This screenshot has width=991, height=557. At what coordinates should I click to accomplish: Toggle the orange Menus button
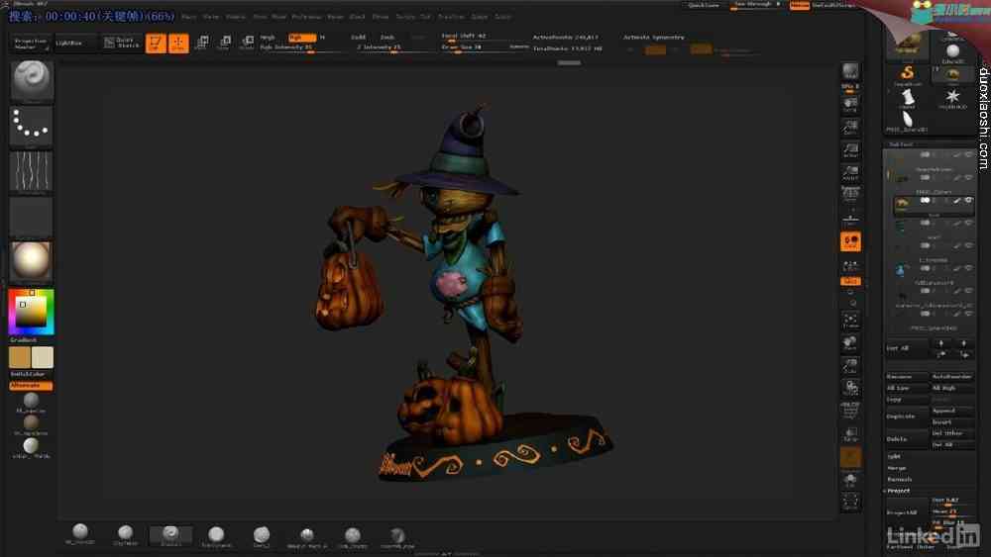[x=800, y=5]
